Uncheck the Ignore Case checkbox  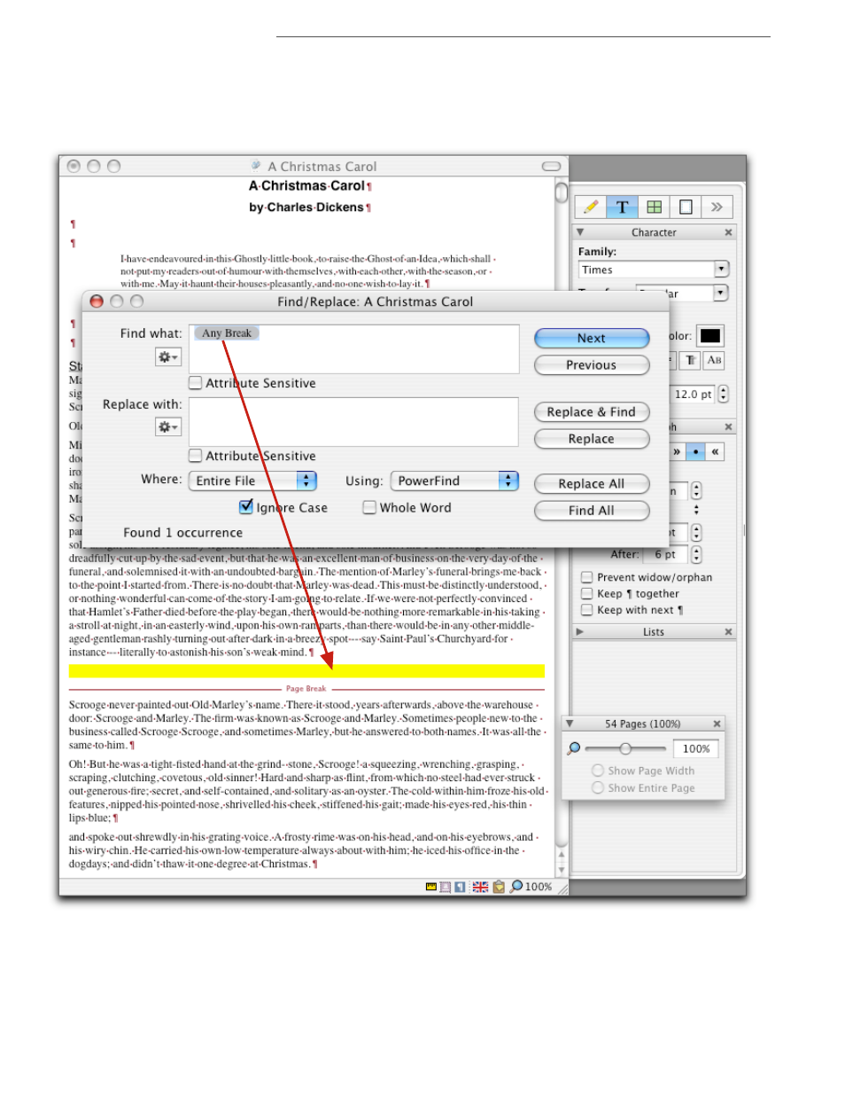coord(246,507)
